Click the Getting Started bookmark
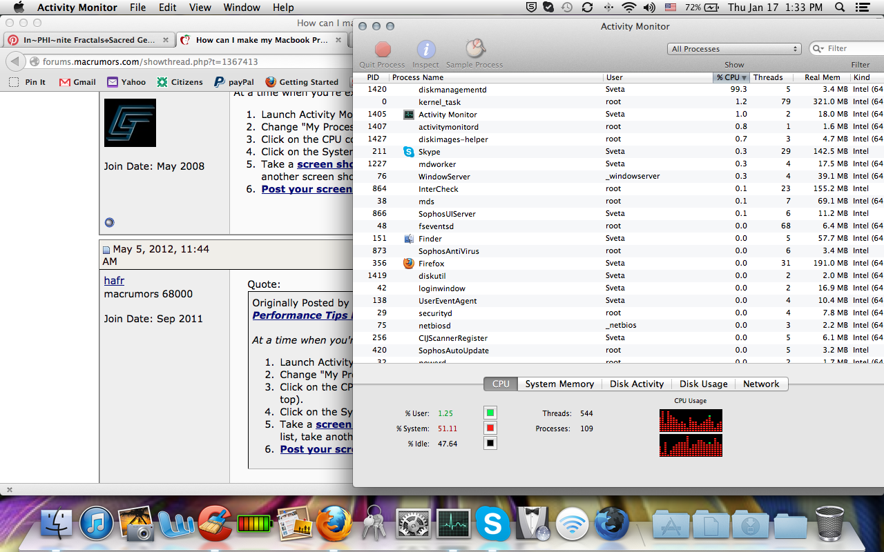This screenshot has width=884, height=552. [x=302, y=81]
